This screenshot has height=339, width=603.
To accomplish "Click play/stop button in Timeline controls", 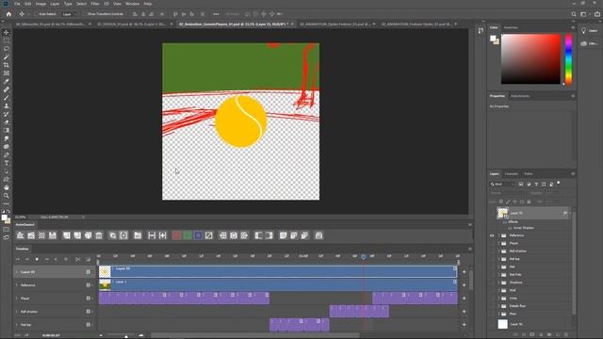I will [x=37, y=260].
